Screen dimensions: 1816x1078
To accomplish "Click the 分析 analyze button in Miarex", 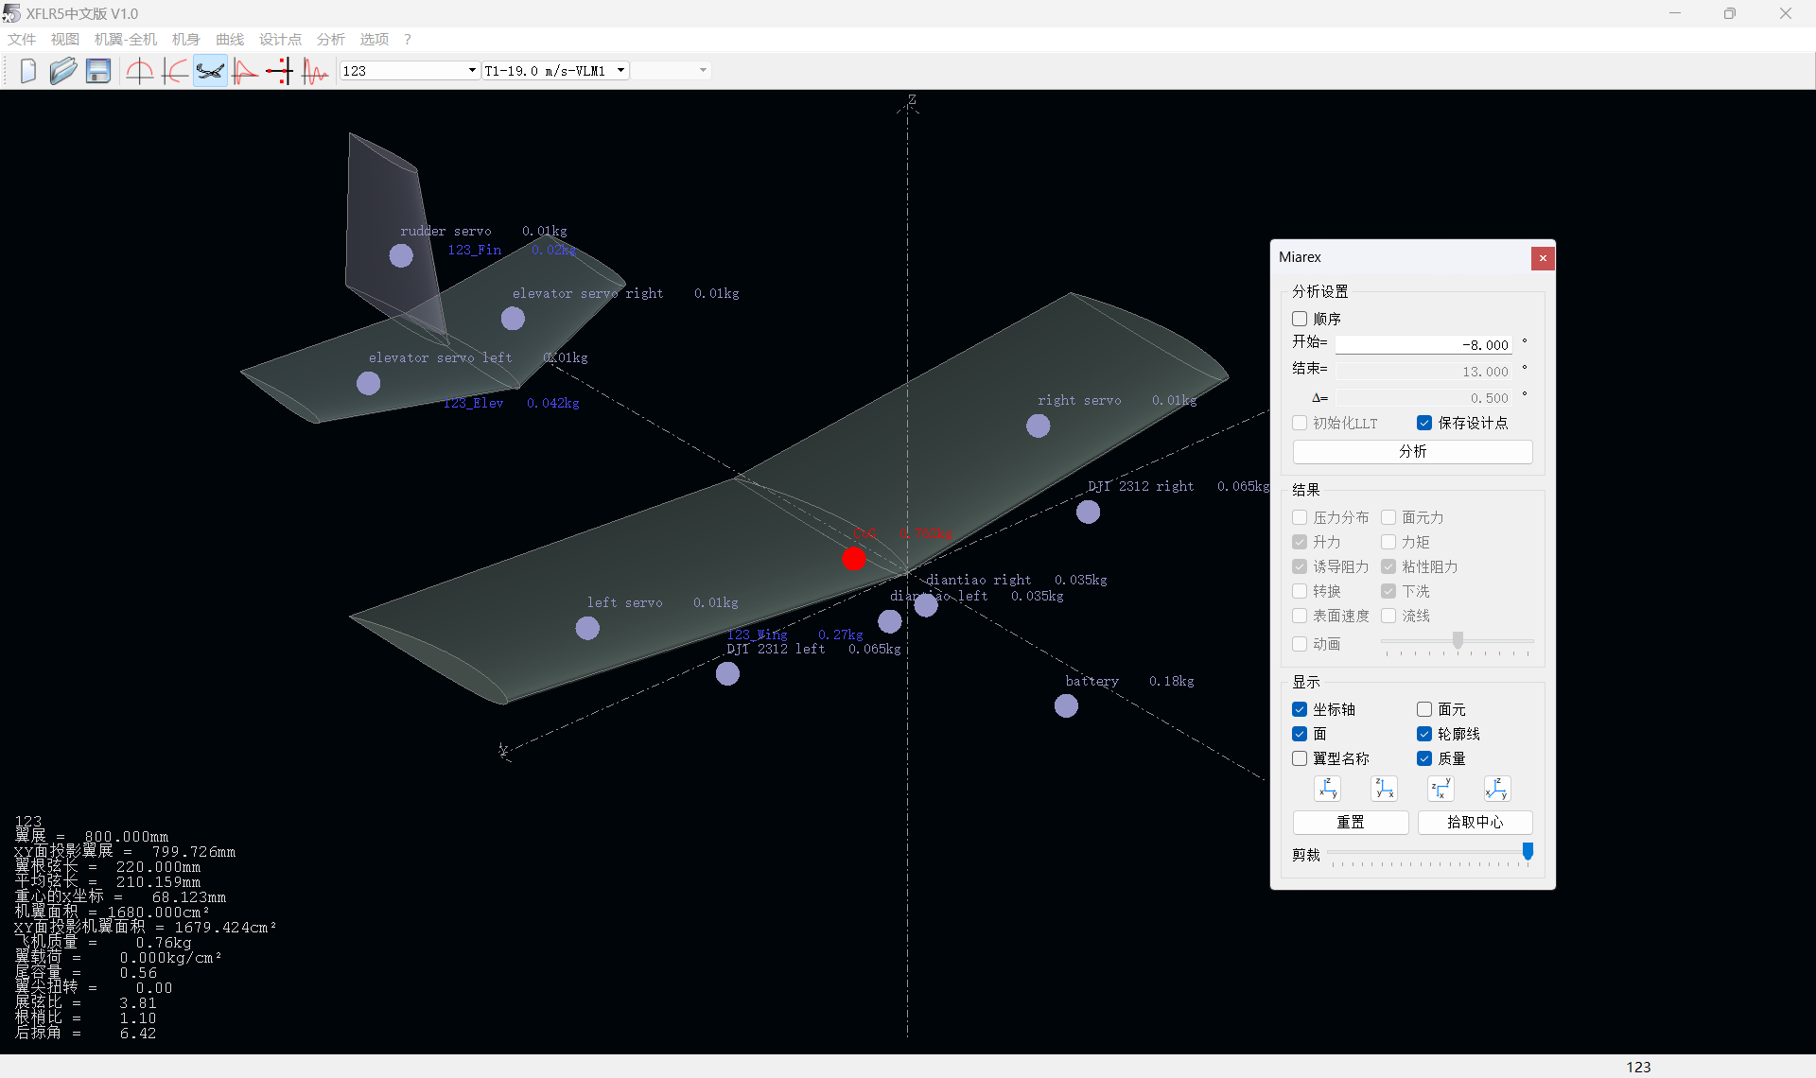I will point(1412,451).
